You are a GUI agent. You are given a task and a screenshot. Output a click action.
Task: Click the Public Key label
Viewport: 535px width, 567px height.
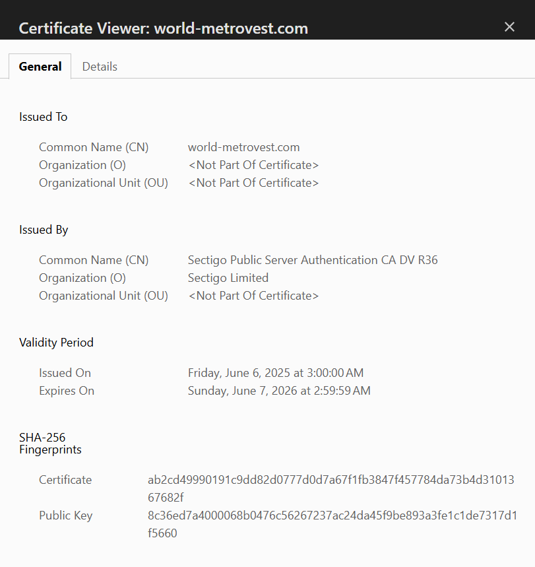pos(66,516)
